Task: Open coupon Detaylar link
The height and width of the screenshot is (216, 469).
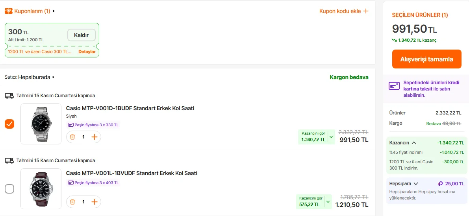Action: tap(87, 52)
